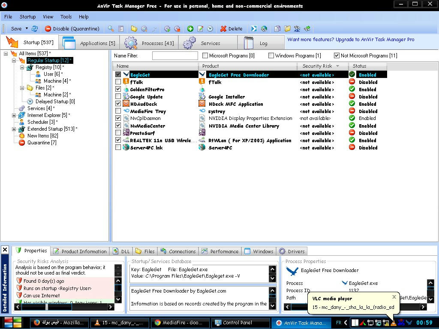Click the Delete toolbar button
439x329 pixels.
(231, 29)
